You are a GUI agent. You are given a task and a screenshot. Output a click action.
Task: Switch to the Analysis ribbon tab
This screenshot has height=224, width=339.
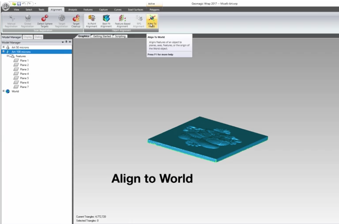[73, 10]
